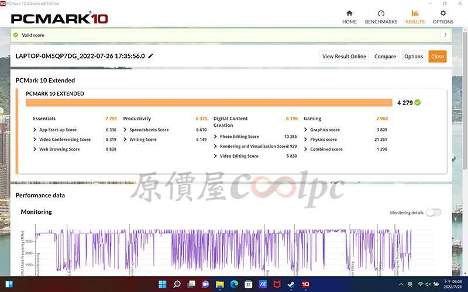This screenshot has width=468, height=292.
Task: Expand Spreadsheets Score
Action: pos(125,130)
